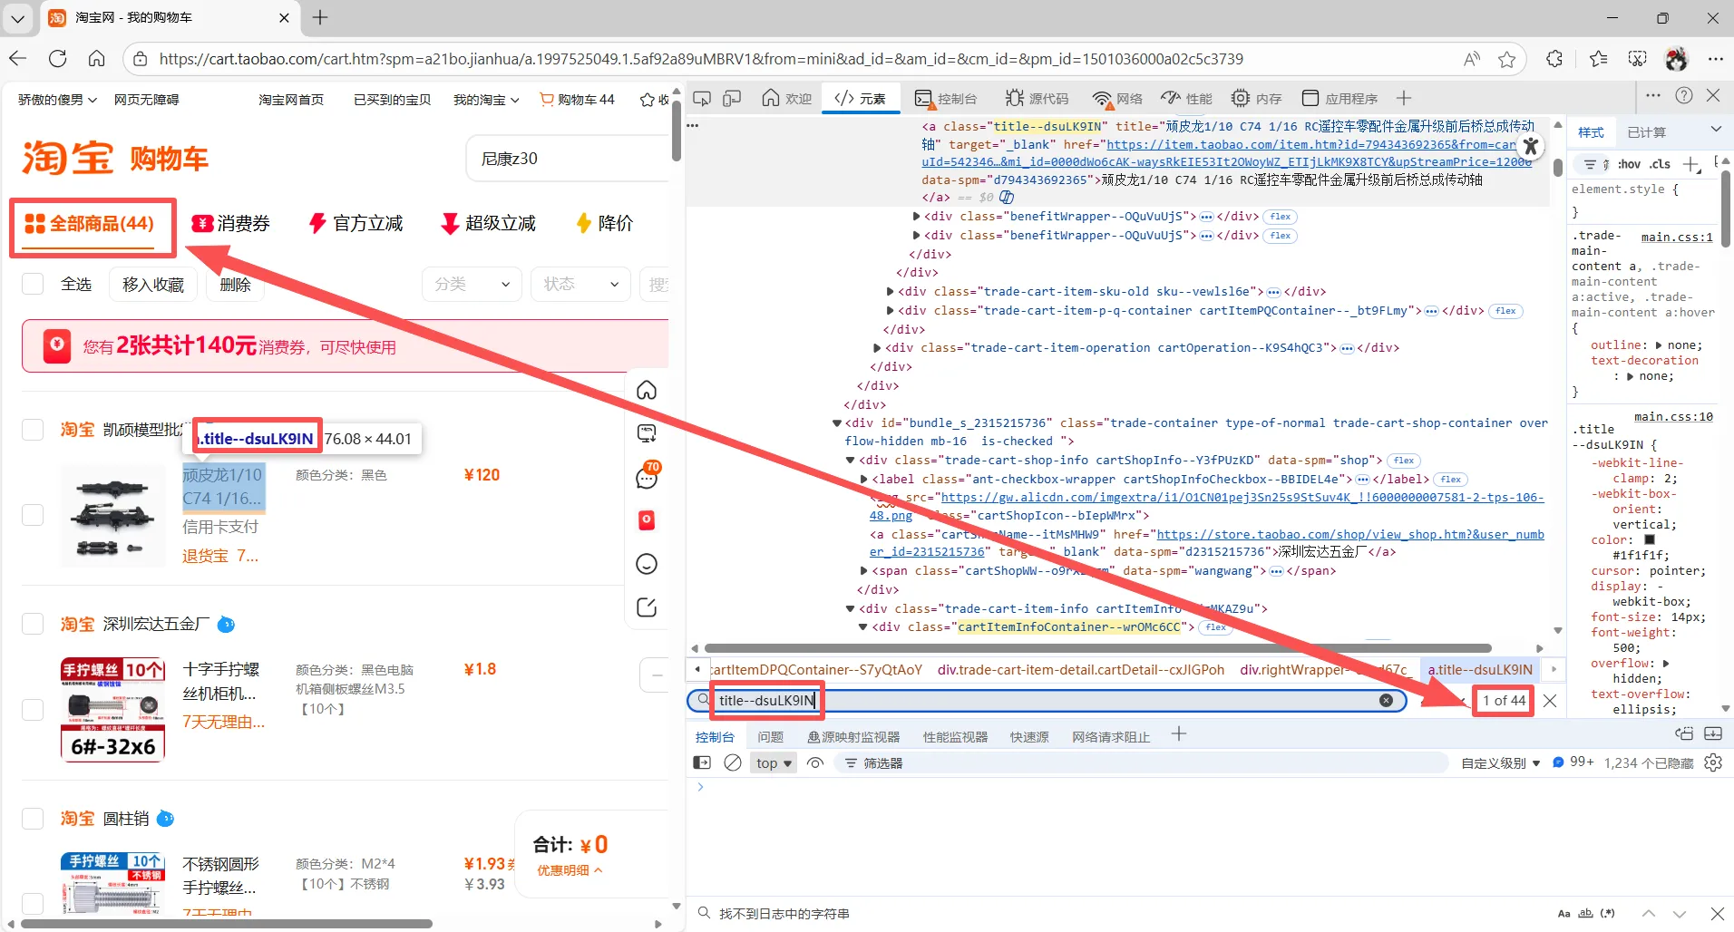Click the 移入收藏 button
1734x932 pixels.
(x=153, y=285)
